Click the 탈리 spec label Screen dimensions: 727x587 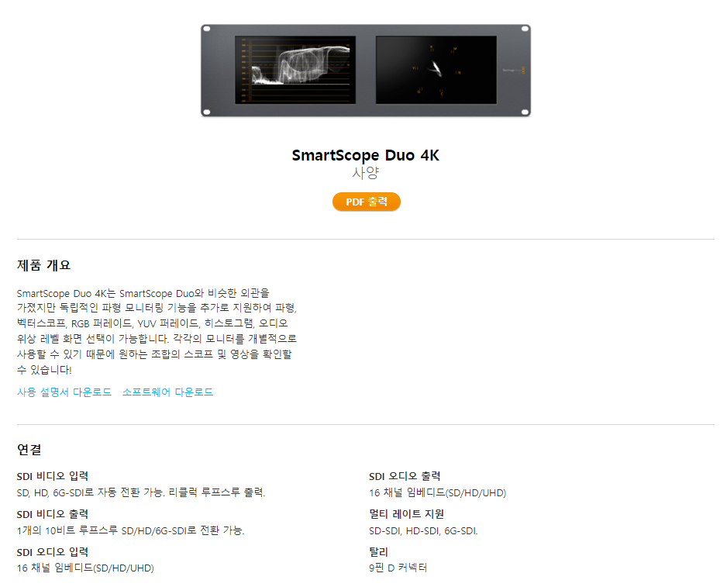click(378, 552)
